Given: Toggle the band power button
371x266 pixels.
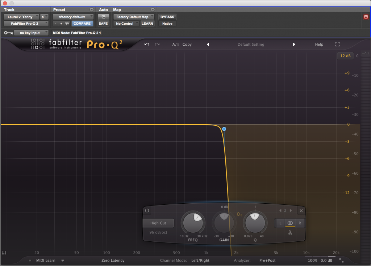Looking at the screenshot, I should click(147, 211).
